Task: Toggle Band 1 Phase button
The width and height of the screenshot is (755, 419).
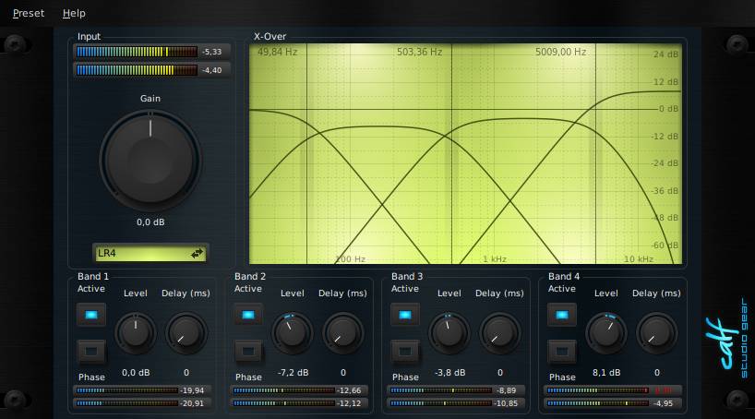Action: pyautogui.click(x=91, y=352)
